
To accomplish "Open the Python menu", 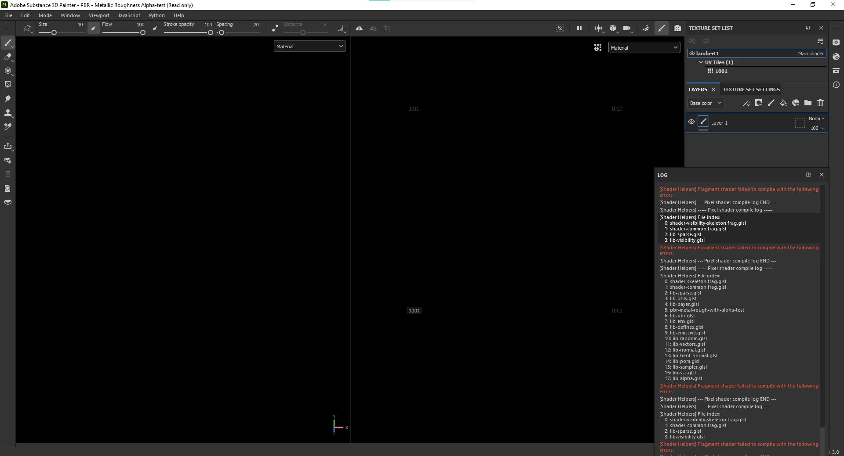I will coord(157,15).
